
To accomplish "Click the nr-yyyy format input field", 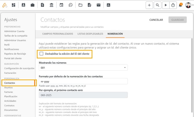I will coord(83,81).
